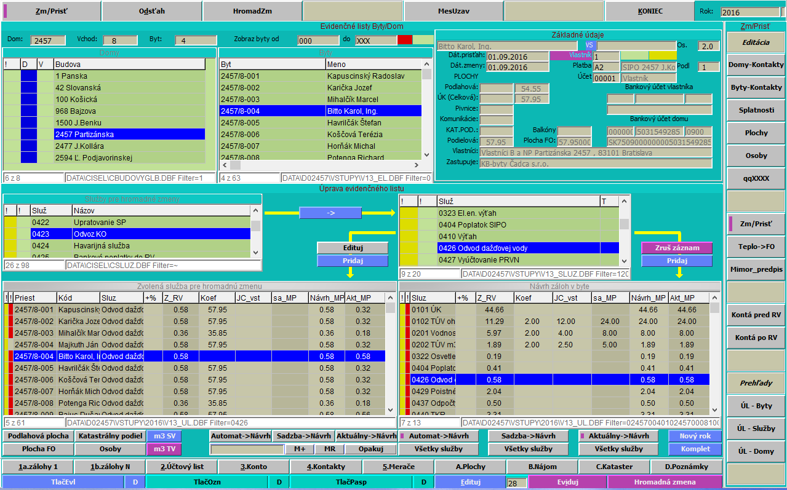Click the Dát.zmeny date field
Screen dimensions: 787x490
click(517, 67)
